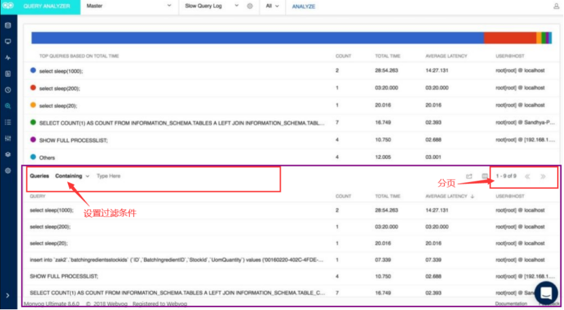Screen dimensions: 564x310
Task: Open the All filter dropdown
Action: (274, 6)
